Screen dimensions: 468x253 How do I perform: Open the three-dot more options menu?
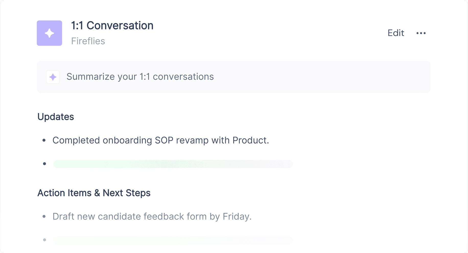421,33
